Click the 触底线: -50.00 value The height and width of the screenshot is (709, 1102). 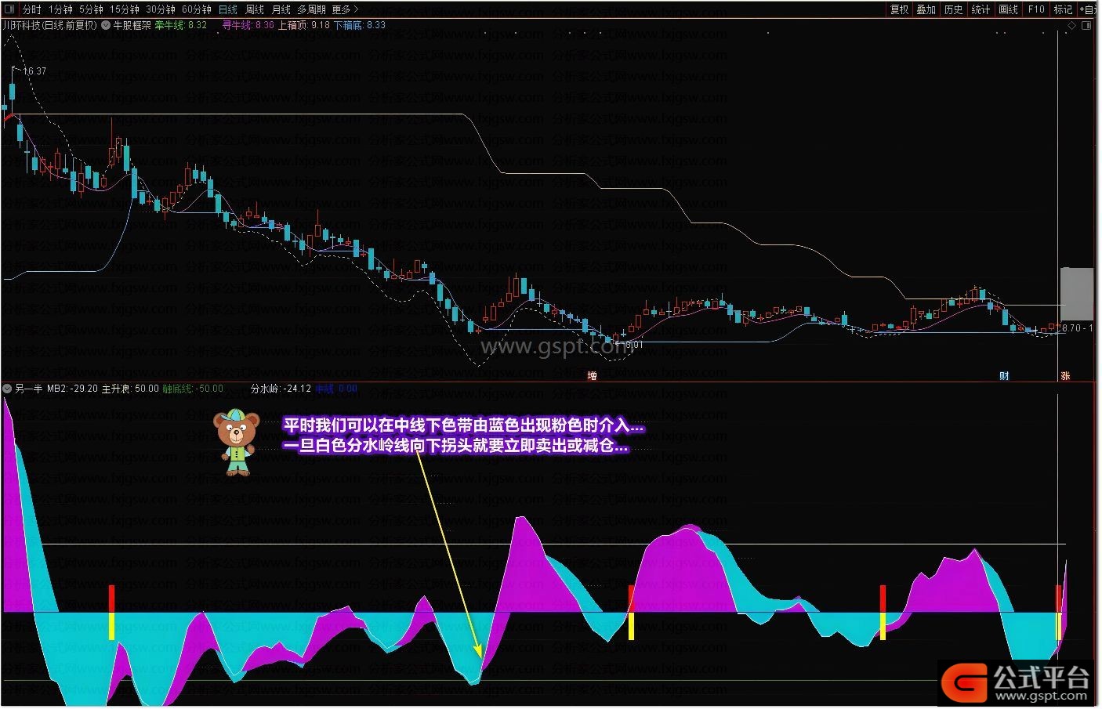pyautogui.click(x=193, y=389)
